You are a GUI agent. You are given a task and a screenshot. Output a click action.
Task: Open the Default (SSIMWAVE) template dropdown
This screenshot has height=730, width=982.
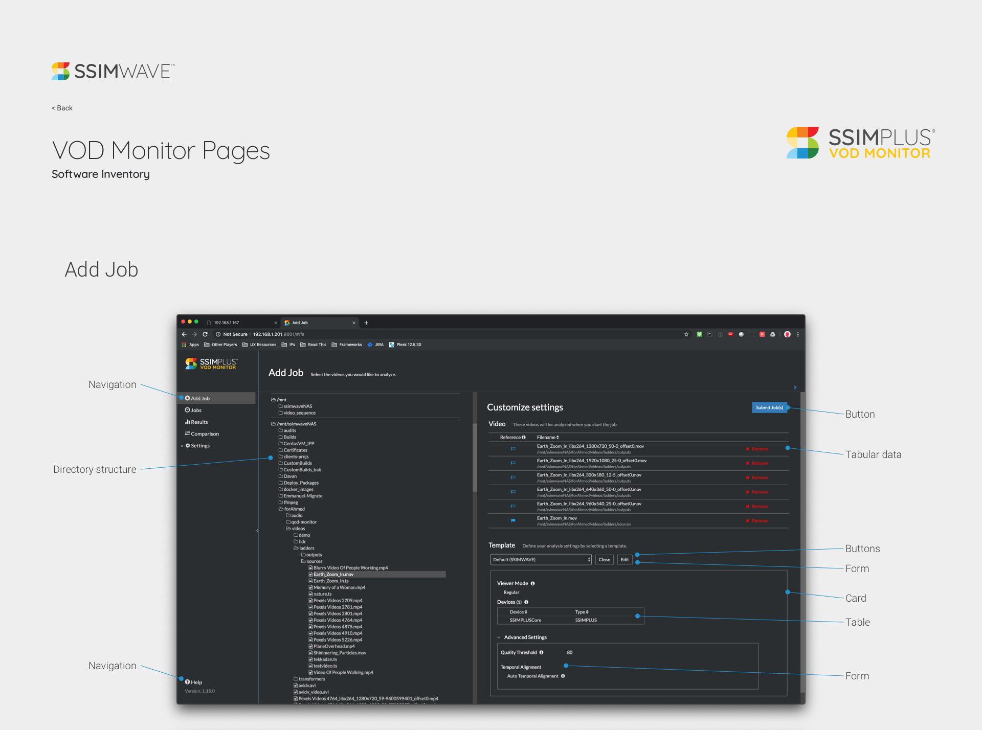pyautogui.click(x=541, y=560)
